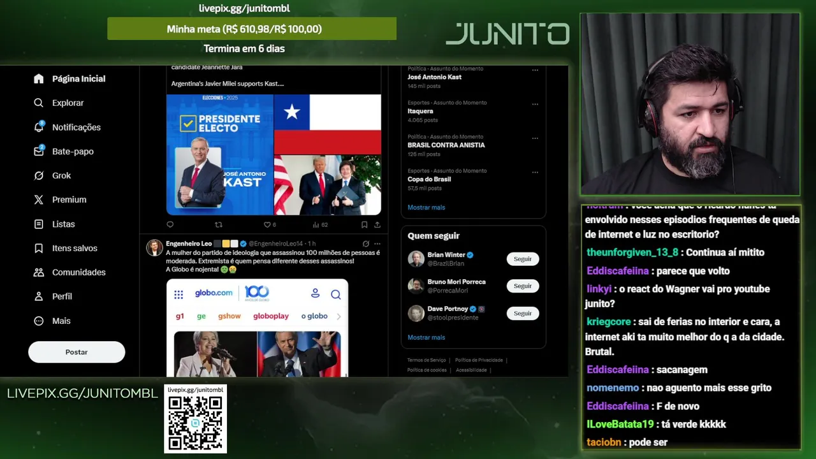Viewport: 816px width, 459px height.
Task: Open Bruno Mori Porreca's profile avatar
Action: coord(416,286)
